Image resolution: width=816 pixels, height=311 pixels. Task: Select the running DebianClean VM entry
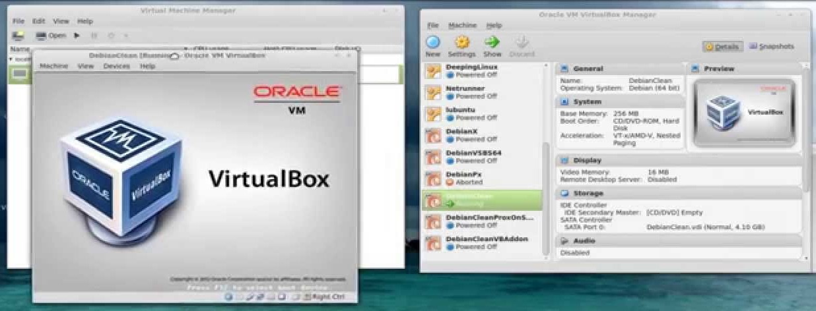pyautogui.click(x=481, y=200)
